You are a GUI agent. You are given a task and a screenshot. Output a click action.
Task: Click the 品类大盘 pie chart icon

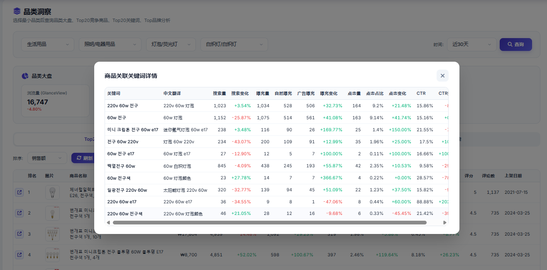25,76
